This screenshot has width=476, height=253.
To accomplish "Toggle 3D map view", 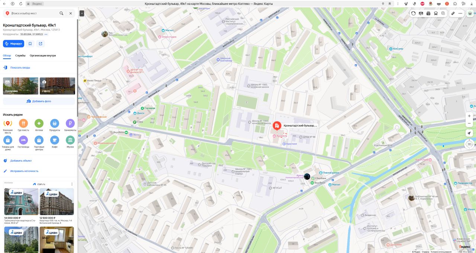I will pos(469,144).
